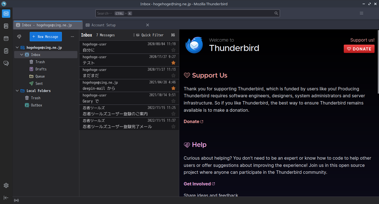
Task: Switch to the Inbox - hogehoge@sing.ne.jp tab
Action: coord(48,25)
